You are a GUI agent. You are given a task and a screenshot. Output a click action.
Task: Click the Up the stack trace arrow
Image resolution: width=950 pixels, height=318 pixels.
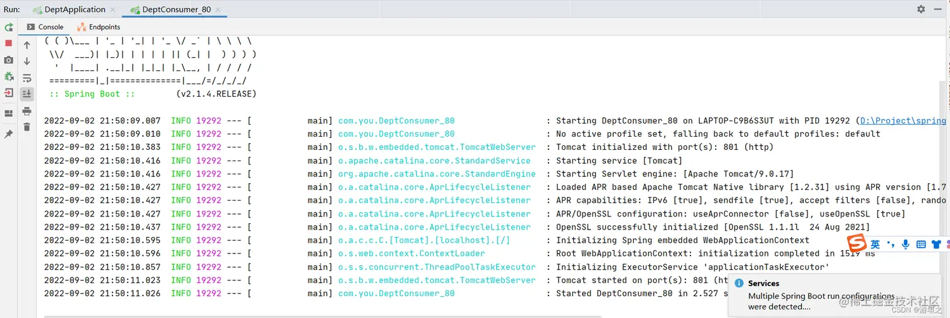27,45
